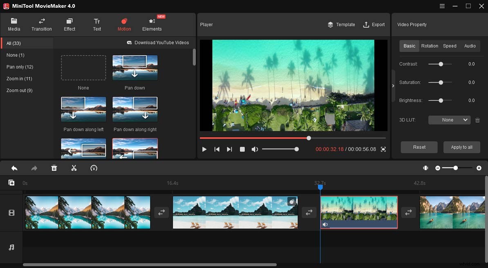Switch to the Rotation tab
The height and width of the screenshot is (268, 488).
[430, 46]
